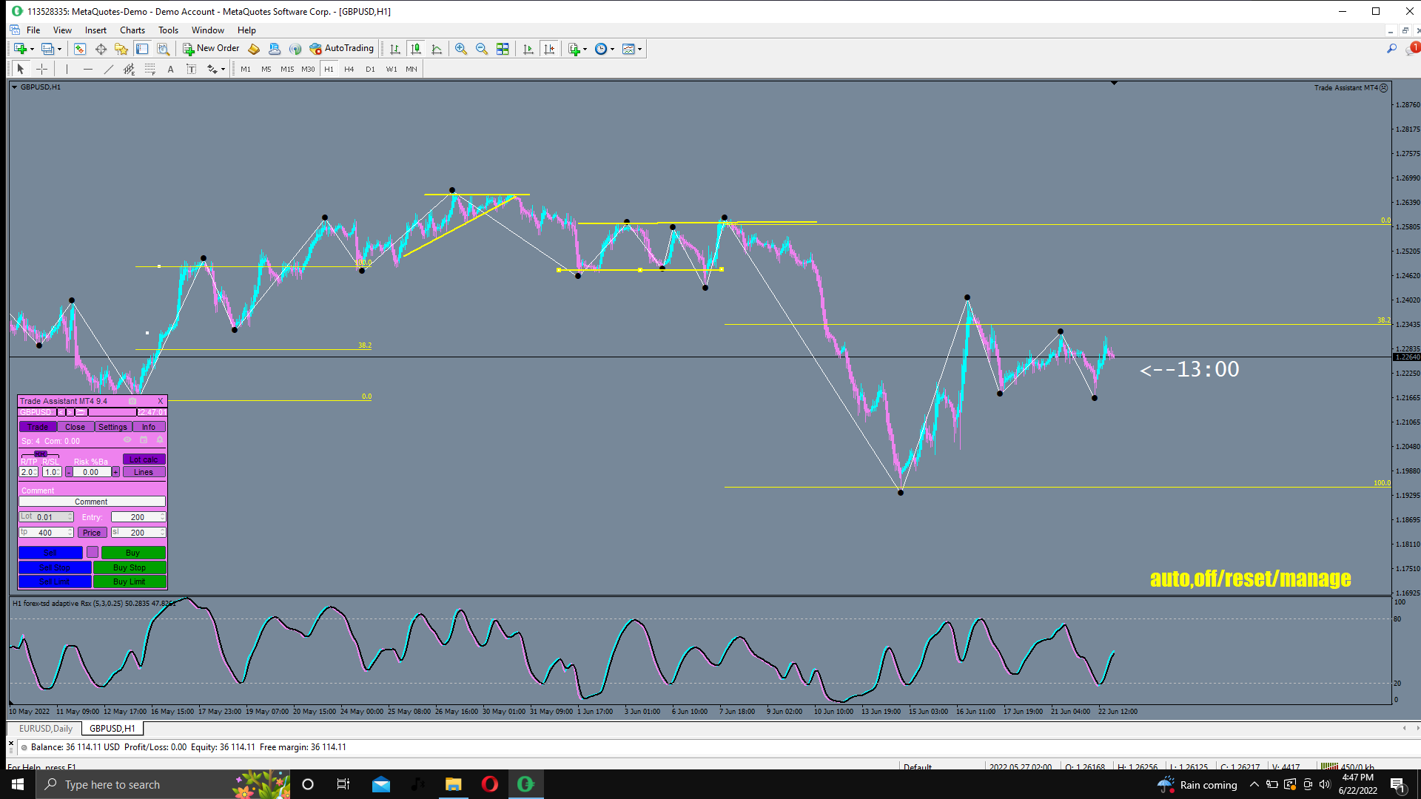Switch to the EURUSD,Daily chart tab
Viewport: 1421px width, 799px height.
(46, 729)
